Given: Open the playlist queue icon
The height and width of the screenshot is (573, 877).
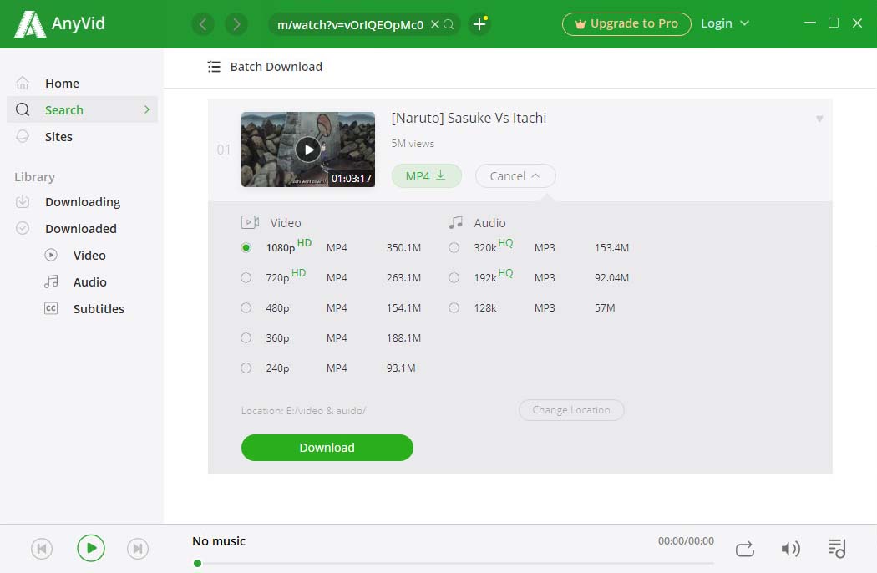Looking at the screenshot, I should pyautogui.click(x=836, y=549).
